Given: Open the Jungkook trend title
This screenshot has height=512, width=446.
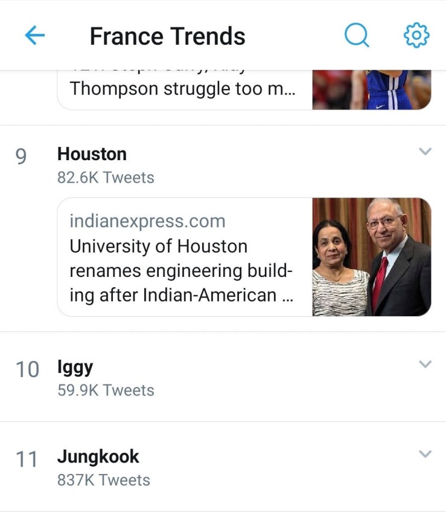Looking at the screenshot, I should (x=98, y=456).
